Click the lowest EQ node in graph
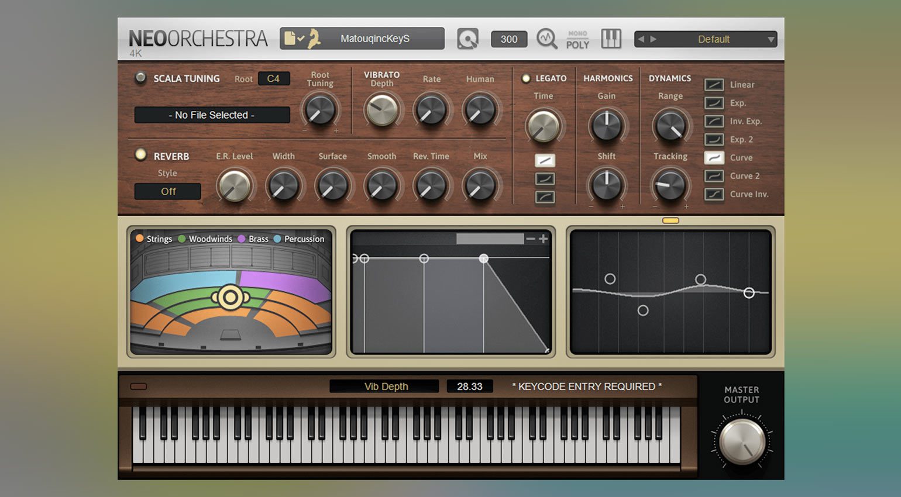 point(643,310)
